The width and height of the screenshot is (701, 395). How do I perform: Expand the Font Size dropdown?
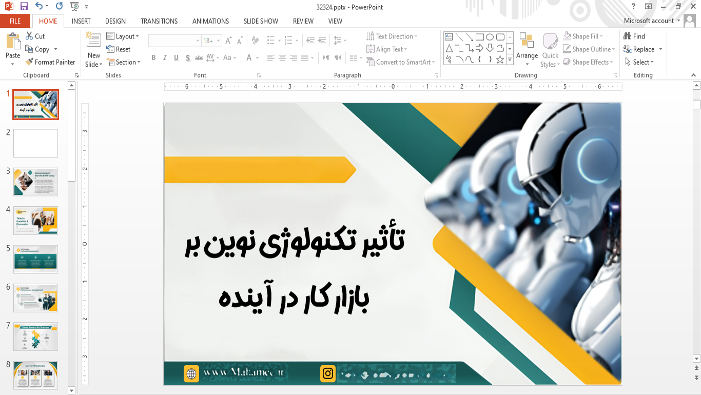[218, 40]
